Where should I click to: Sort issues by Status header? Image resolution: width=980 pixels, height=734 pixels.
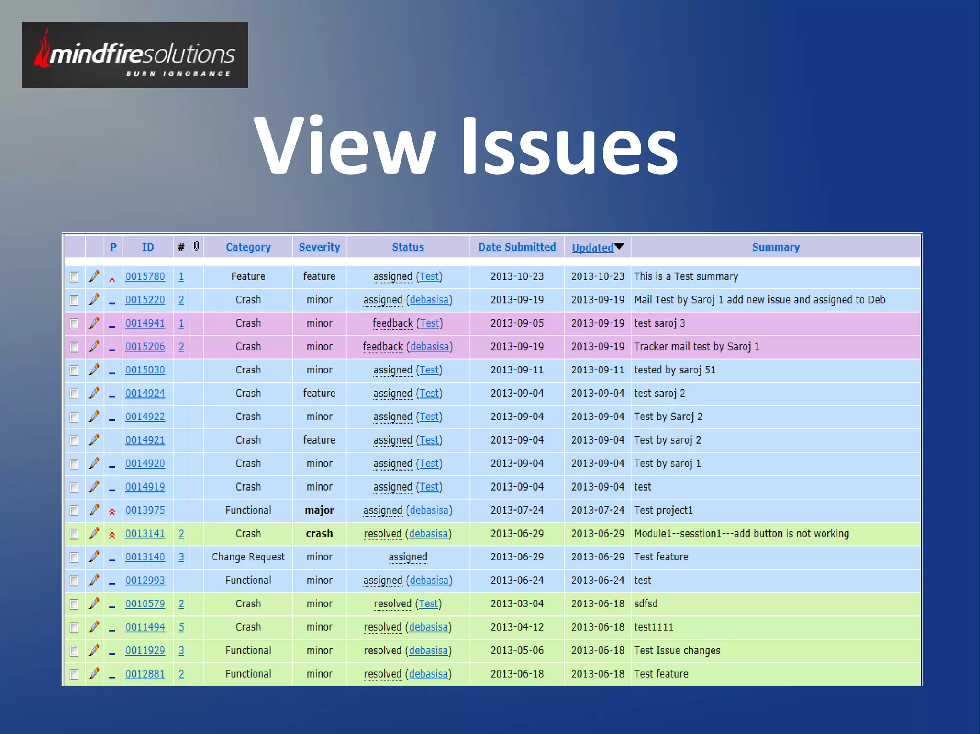(408, 247)
